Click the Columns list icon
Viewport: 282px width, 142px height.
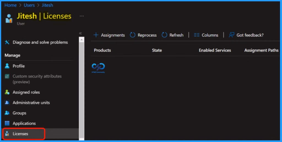[x=197, y=35]
